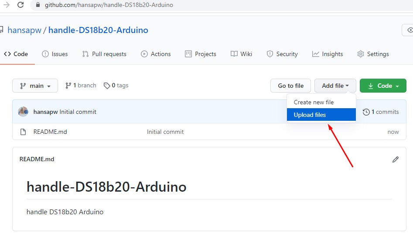
Task: Click the 'handle DS18b20 Arduino' description text
Action: 65,212
